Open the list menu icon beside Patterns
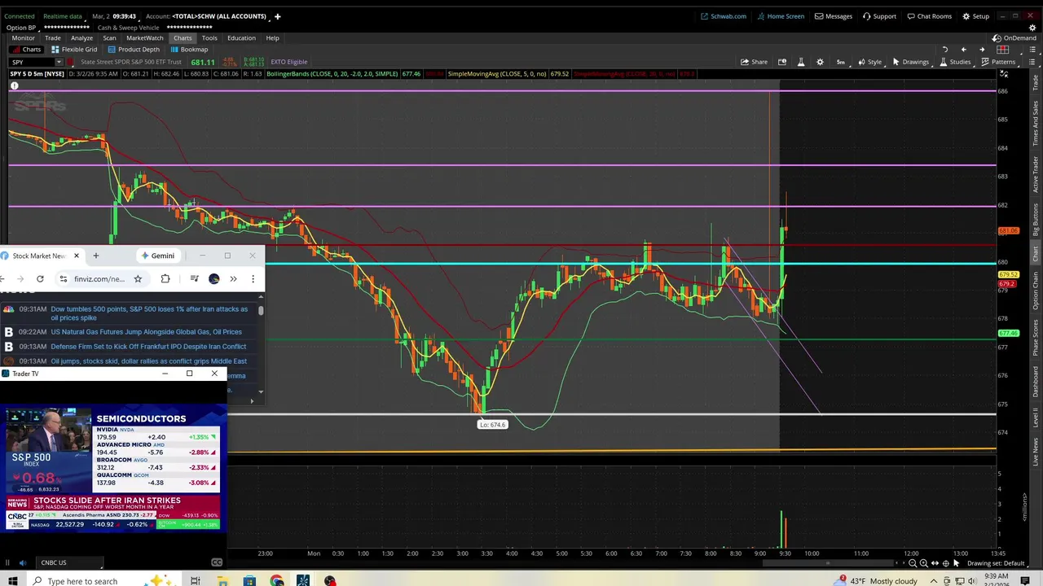The image size is (1043, 586). pos(1032,62)
